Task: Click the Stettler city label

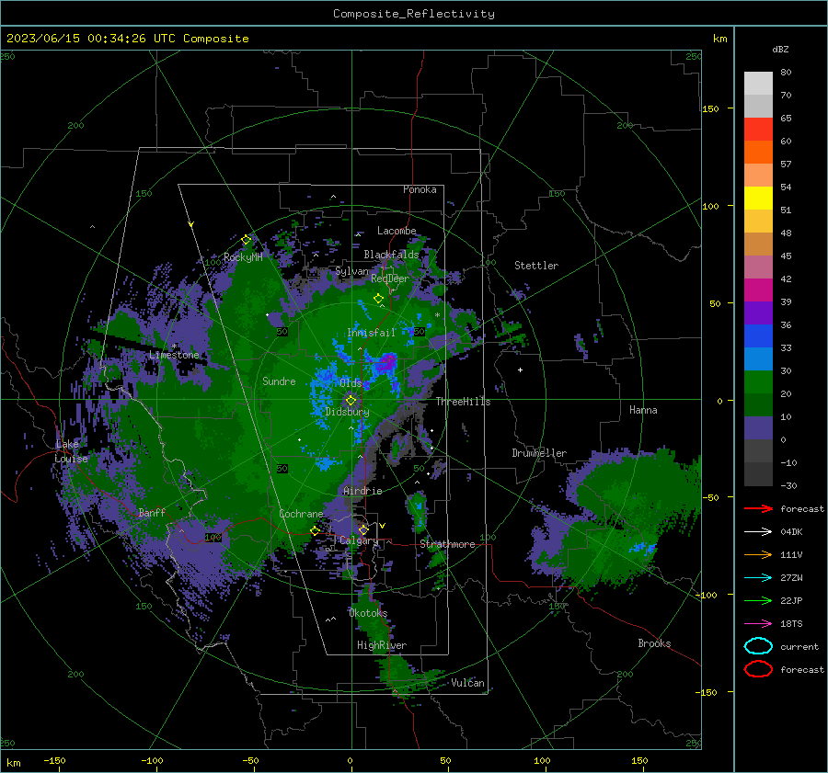Action: (x=536, y=266)
